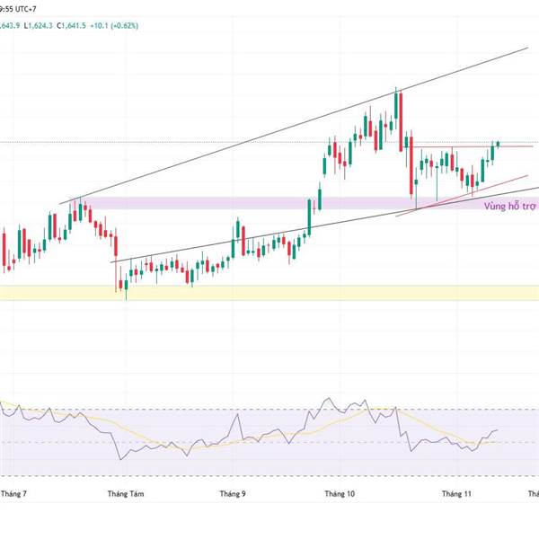This screenshot has width=539, height=539.
Task: Select the short pink rising trendline
Action: click(x=462, y=196)
